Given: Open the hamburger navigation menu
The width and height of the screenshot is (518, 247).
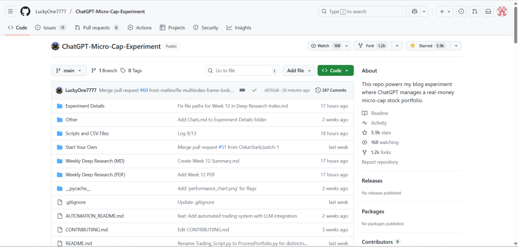Looking at the screenshot, I should (11, 12).
